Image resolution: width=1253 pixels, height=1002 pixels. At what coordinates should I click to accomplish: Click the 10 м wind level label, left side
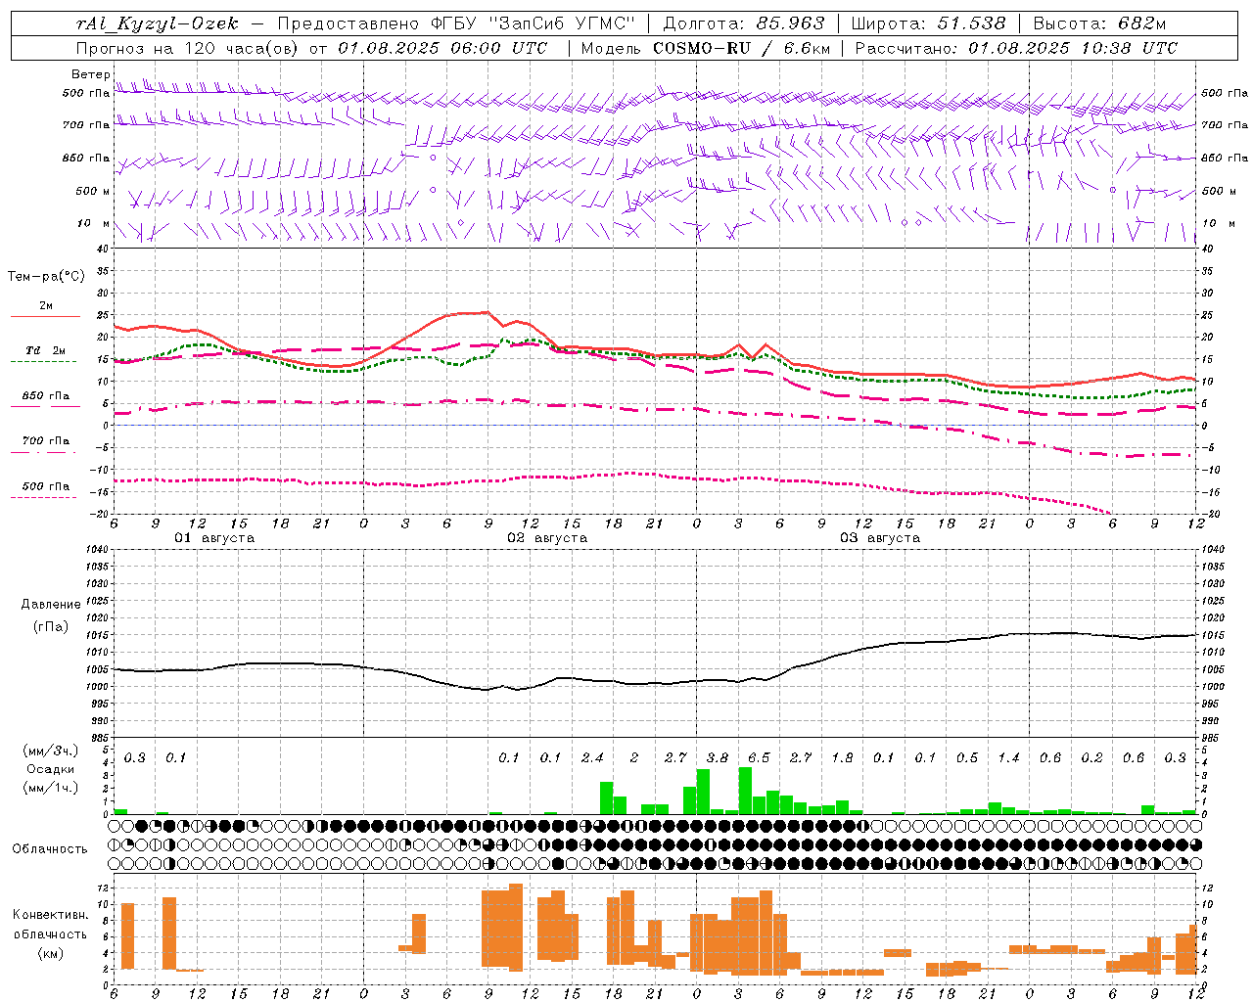coord(93,224)
